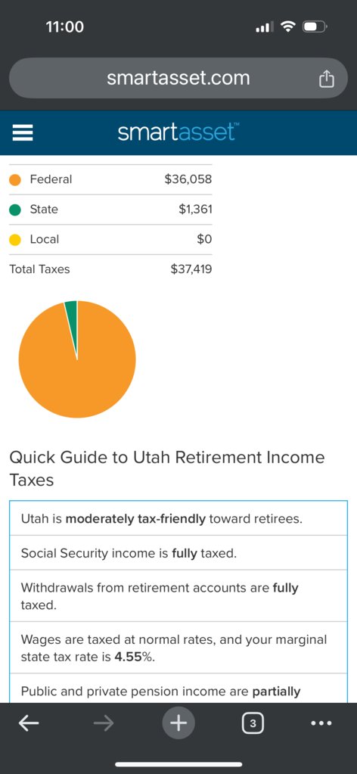Image resolution: width=357 pixels, height=774 pixels.
Task: Select the yellow Local legend dot
Action: (x=15, y=240)
